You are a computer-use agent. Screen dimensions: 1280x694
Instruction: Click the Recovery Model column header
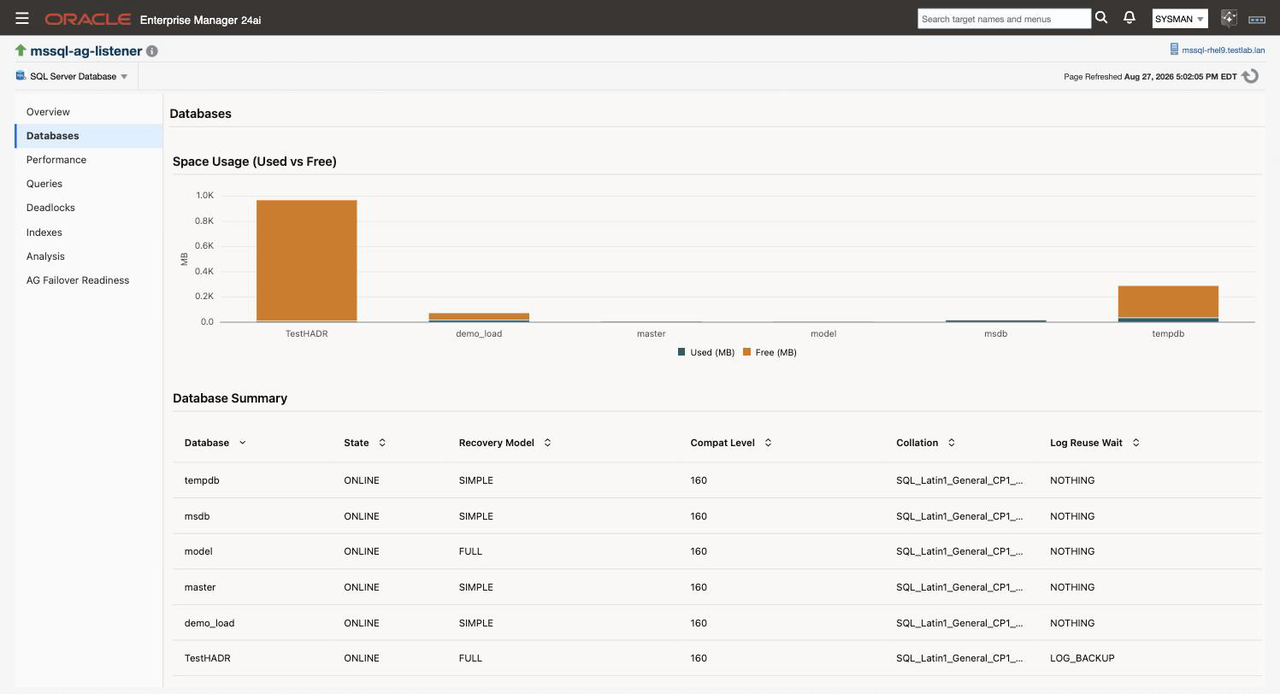pyautogui.click(x=496, y=443)
